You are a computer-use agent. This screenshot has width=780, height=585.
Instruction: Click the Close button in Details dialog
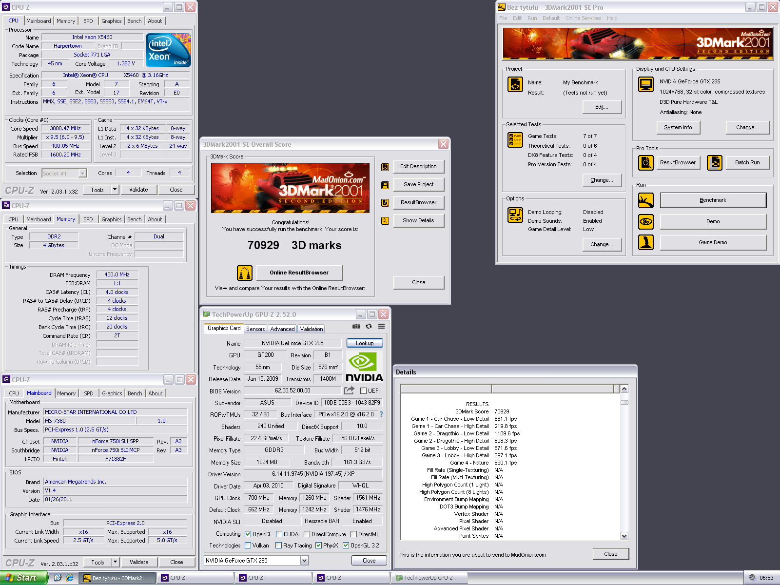pyautogui.click(x=610, y=554)
